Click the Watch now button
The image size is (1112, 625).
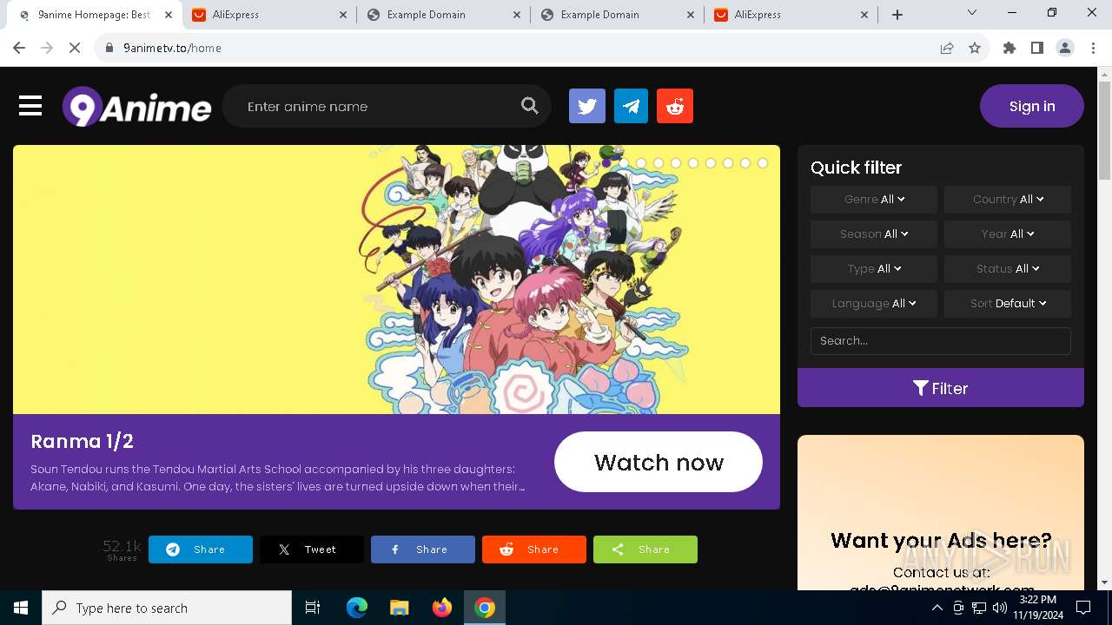click(x=659, y=462)
